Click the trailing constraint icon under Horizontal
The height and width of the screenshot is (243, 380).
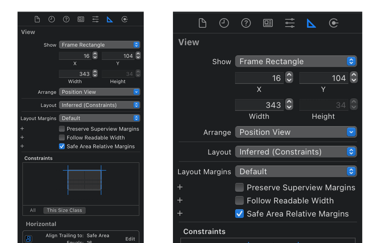(29, 239)
